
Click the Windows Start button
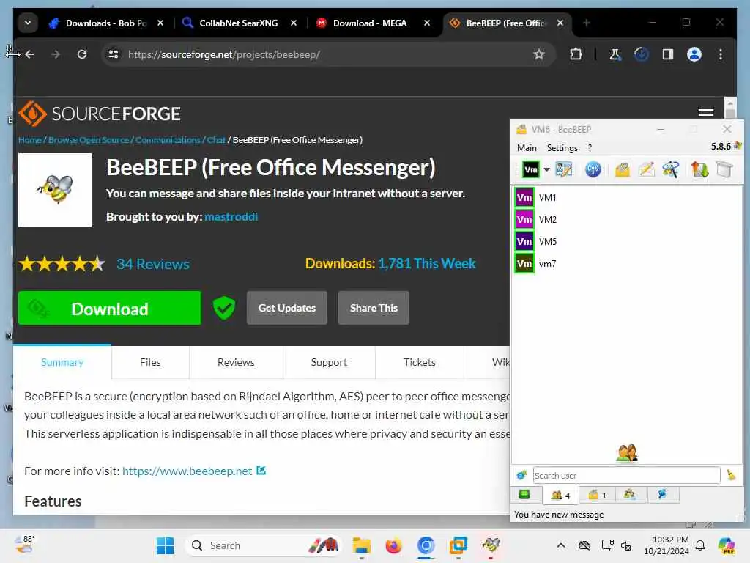166,545
